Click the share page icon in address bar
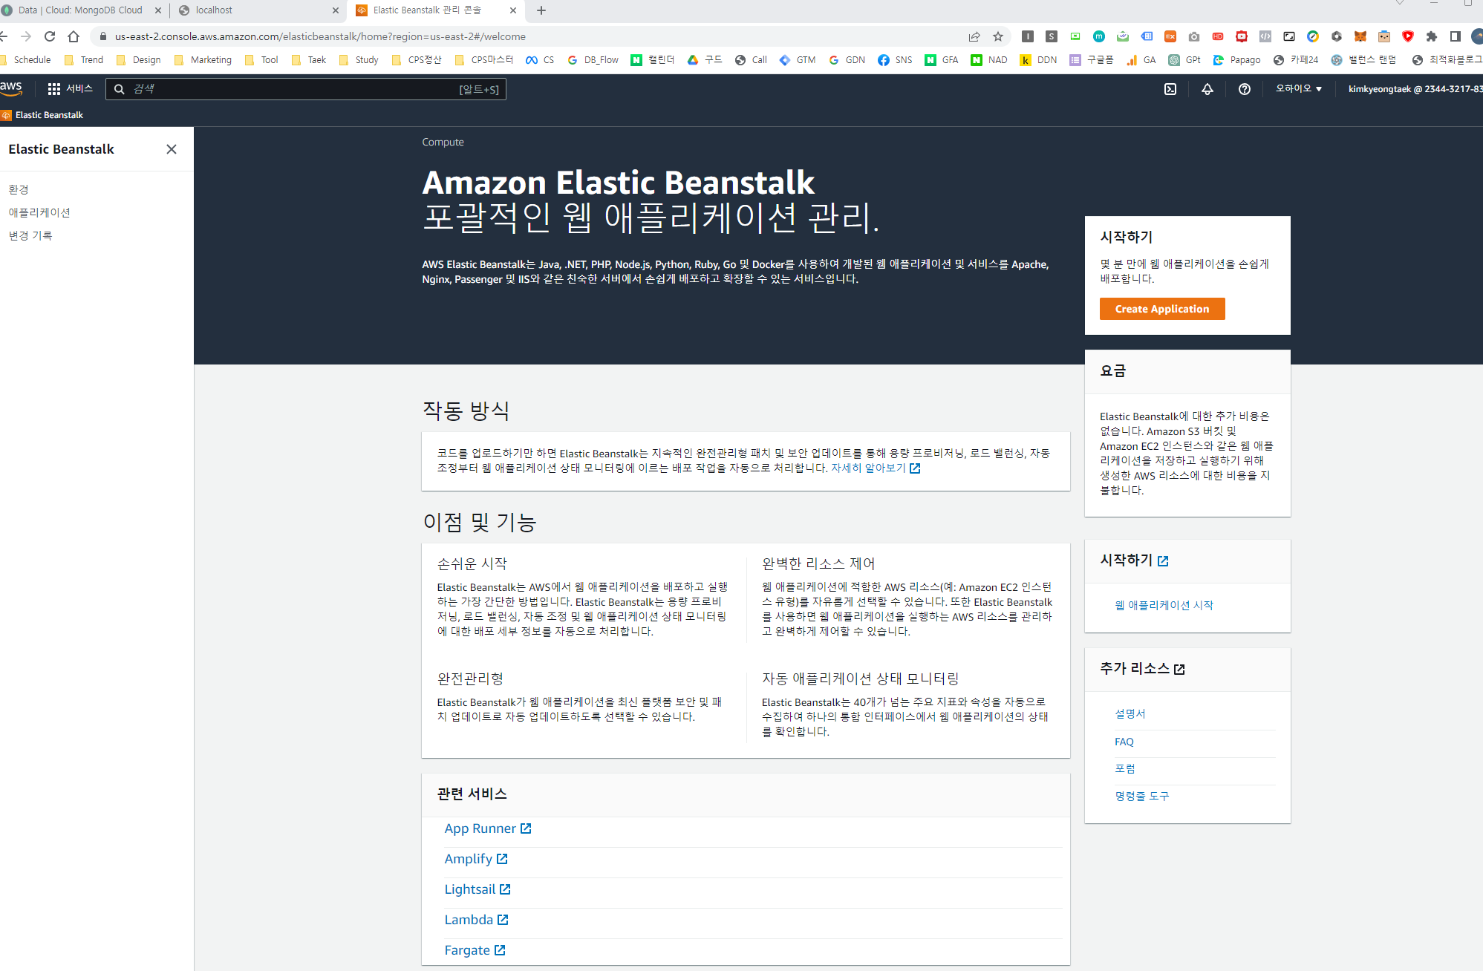 coord(974,36)
